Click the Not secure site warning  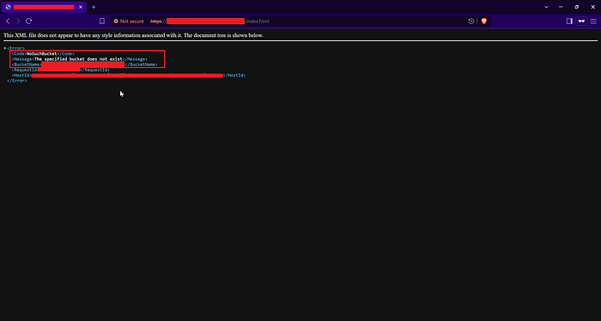pos(129,21)
